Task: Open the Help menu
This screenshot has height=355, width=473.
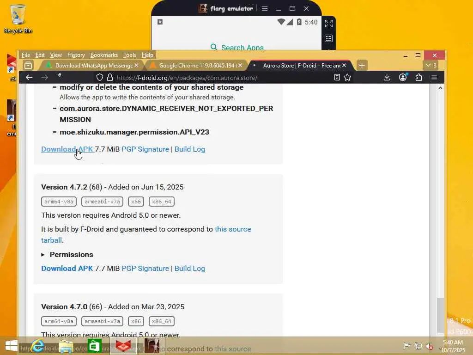Action: 147,55
